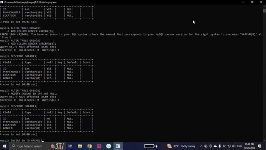Click the recording circle tray icon
Image resolution: width=266 pixels, height=150 pixels.
click(206, 146)
